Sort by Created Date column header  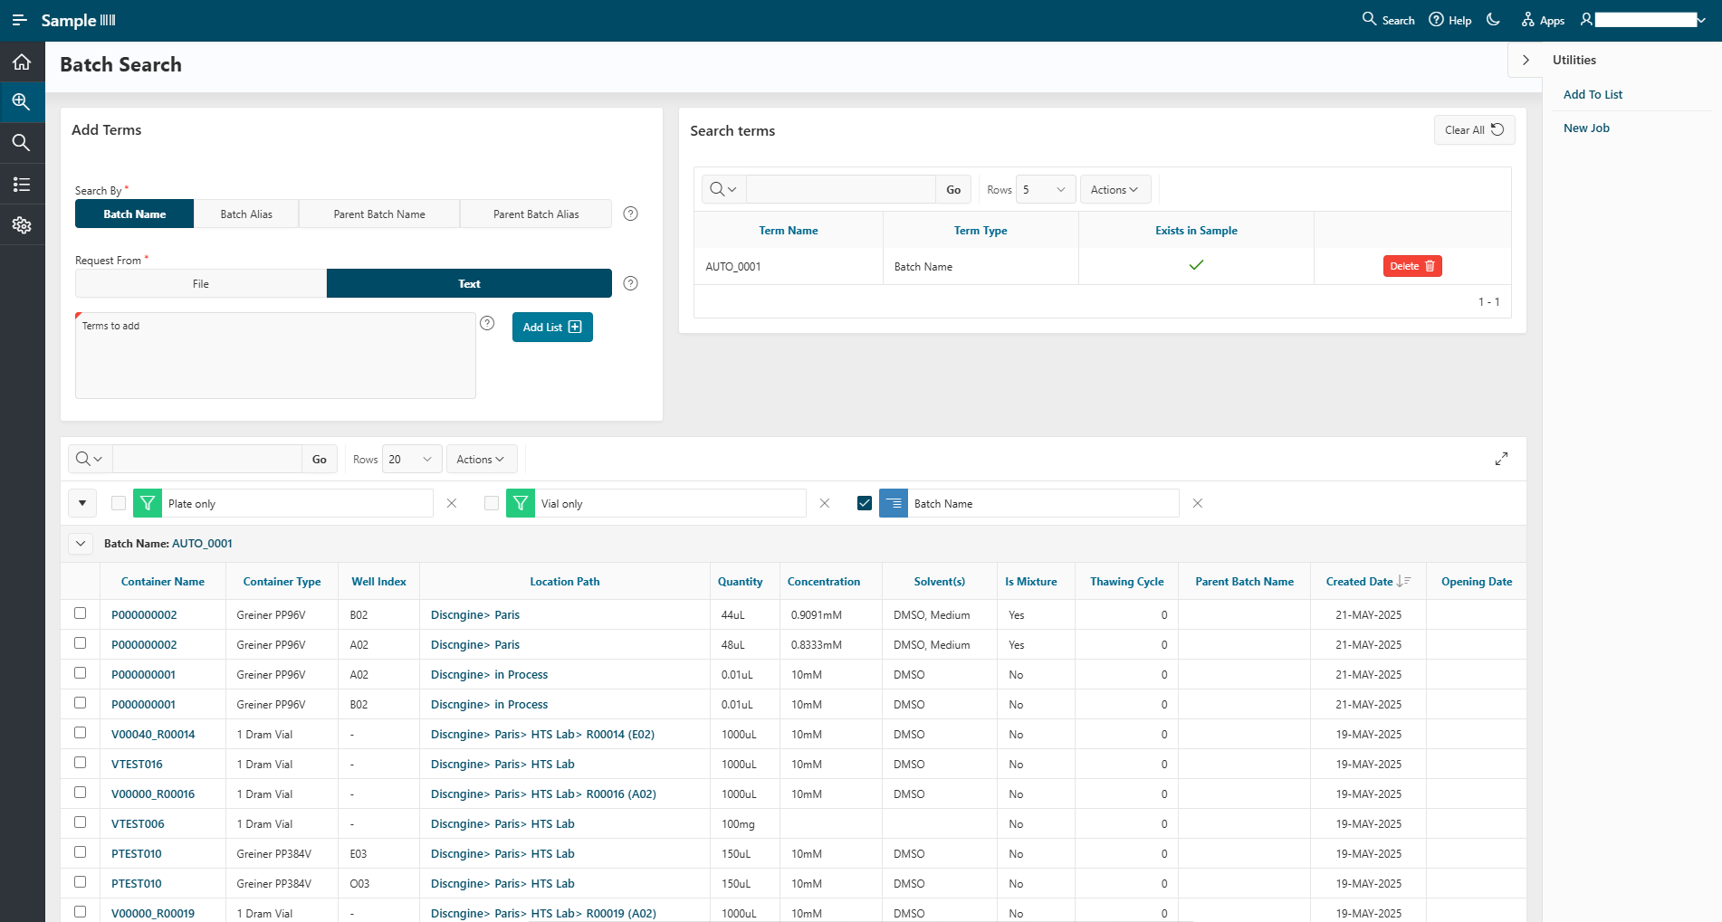[1359, 581]
